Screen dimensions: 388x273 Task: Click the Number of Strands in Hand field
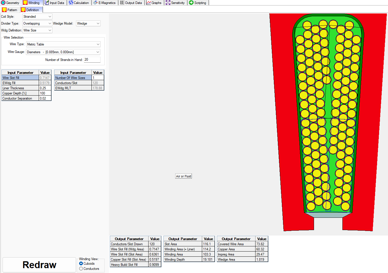coord(92,60)
